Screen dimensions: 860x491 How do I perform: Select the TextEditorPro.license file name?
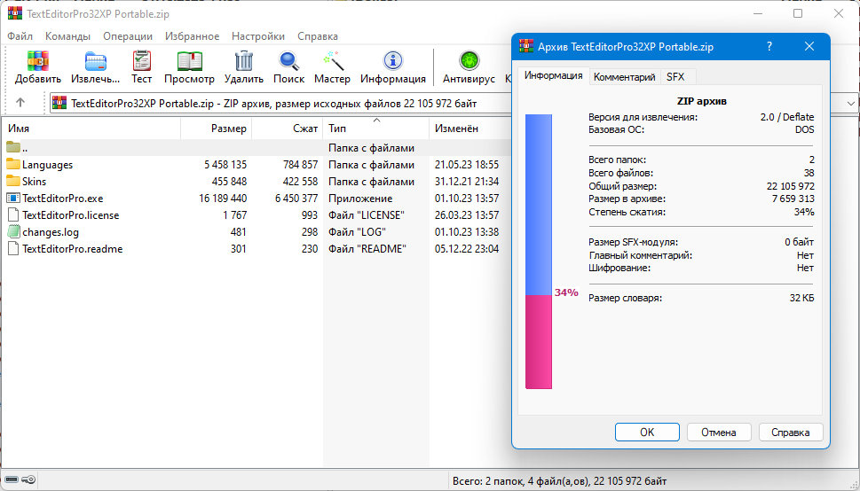(x=71, y=215)
